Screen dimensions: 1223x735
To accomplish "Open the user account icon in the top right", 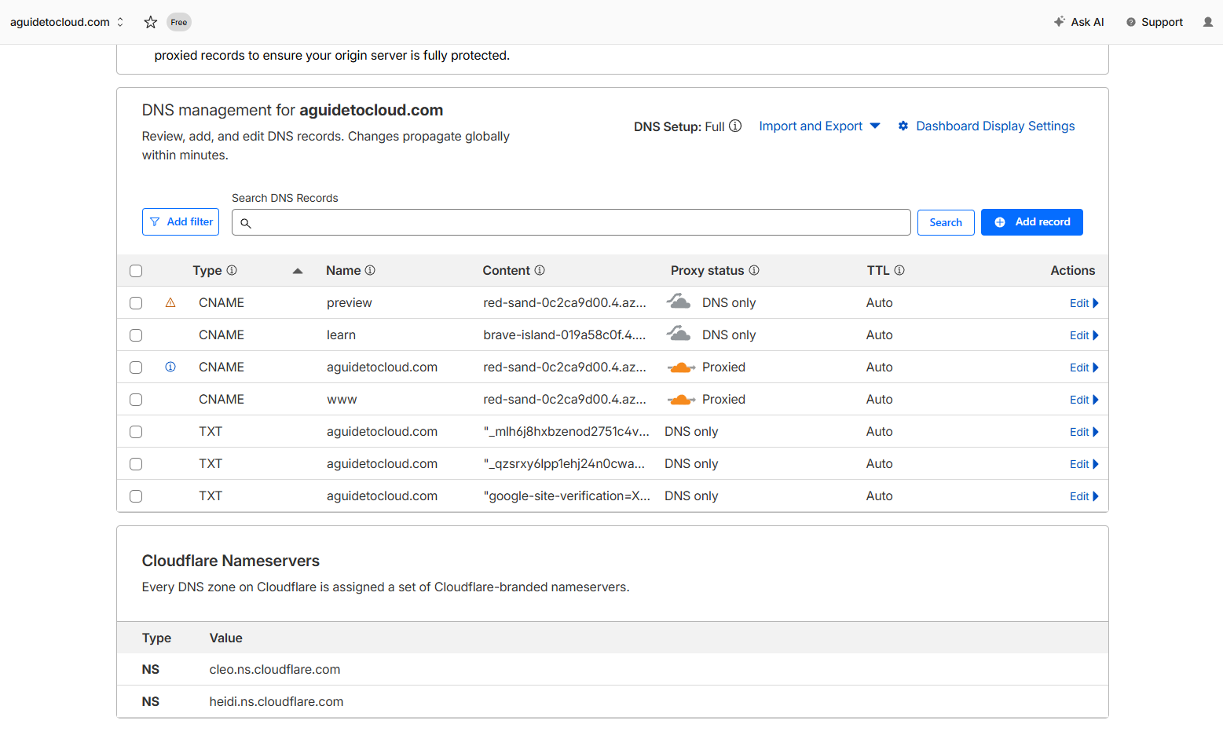I will (1207, 22).
